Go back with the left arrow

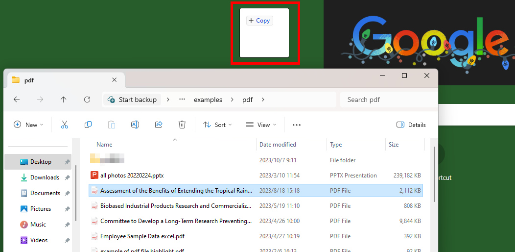coord(17,100)
